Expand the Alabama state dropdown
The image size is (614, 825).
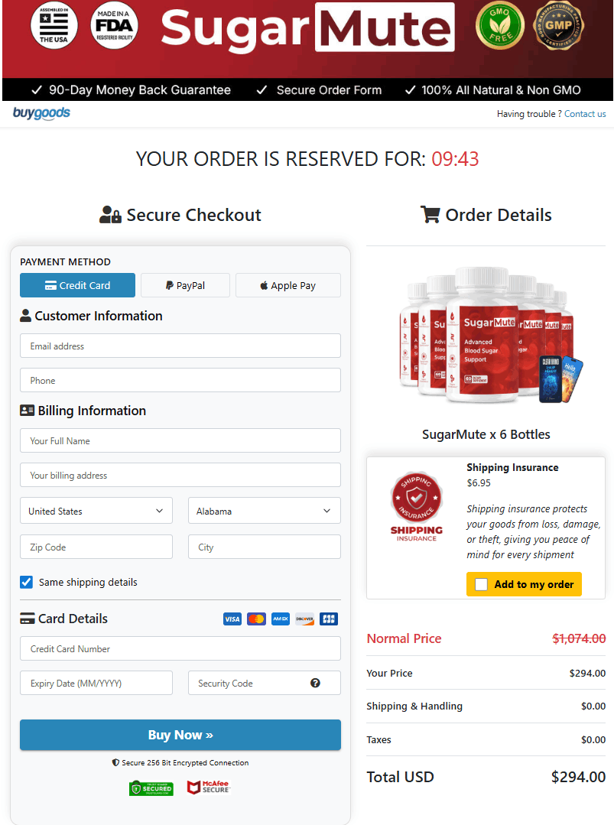(x=264, y=511)
